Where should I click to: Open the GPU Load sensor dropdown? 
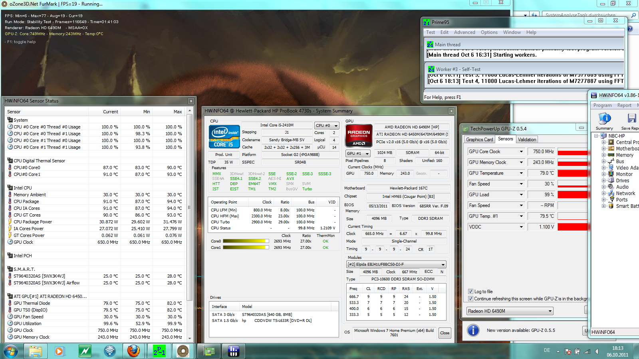pyautogui.click(x=521, y=195)
